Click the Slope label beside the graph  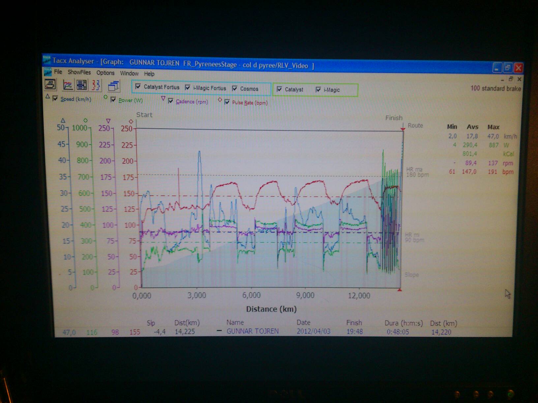(412, 275)
